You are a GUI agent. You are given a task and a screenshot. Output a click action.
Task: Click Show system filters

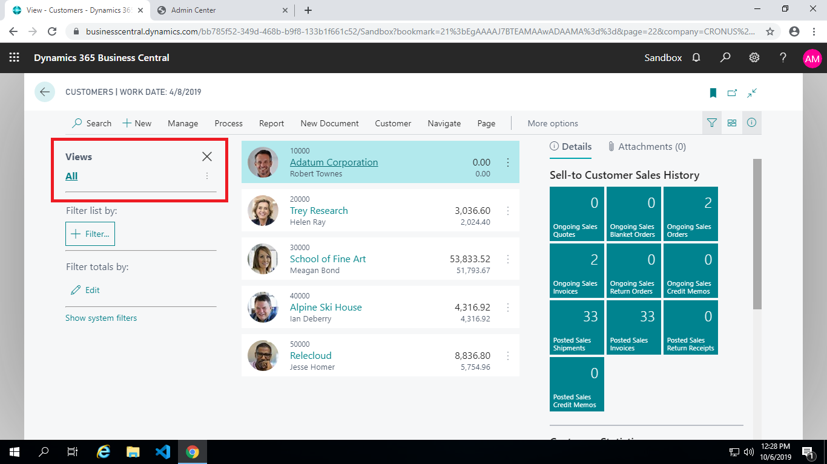tap(101, 318)
